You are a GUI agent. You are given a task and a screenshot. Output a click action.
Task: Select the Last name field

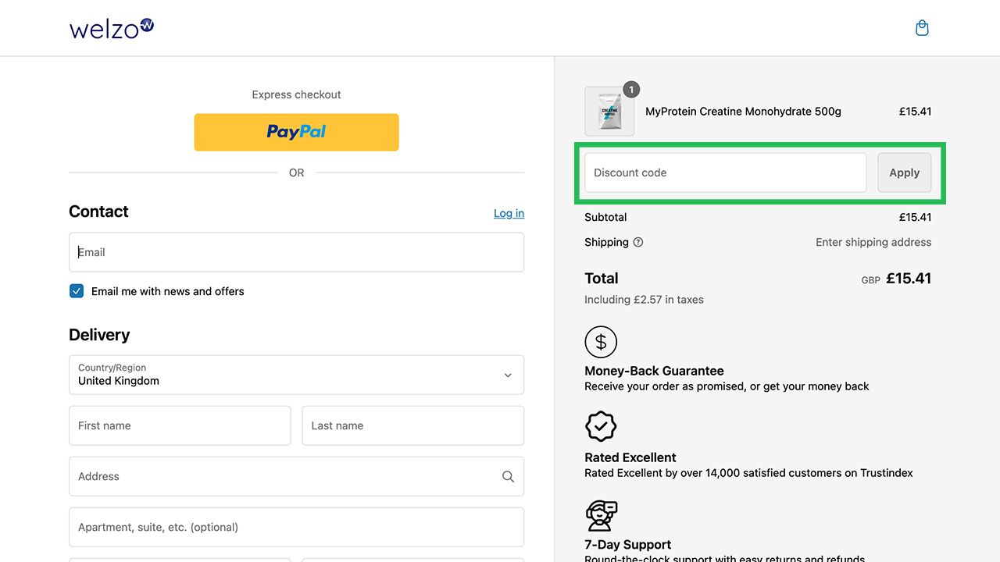pos(412,425)
